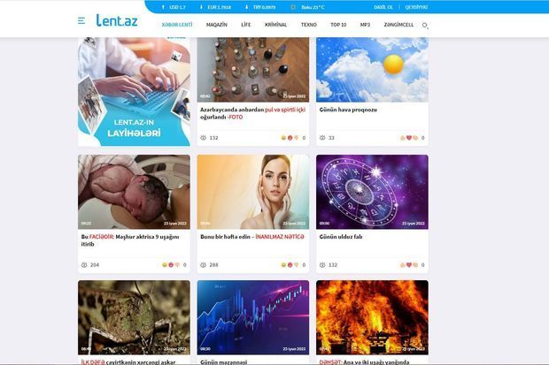
Task: Click reaction emojis under the actress article
Action: 171,264
